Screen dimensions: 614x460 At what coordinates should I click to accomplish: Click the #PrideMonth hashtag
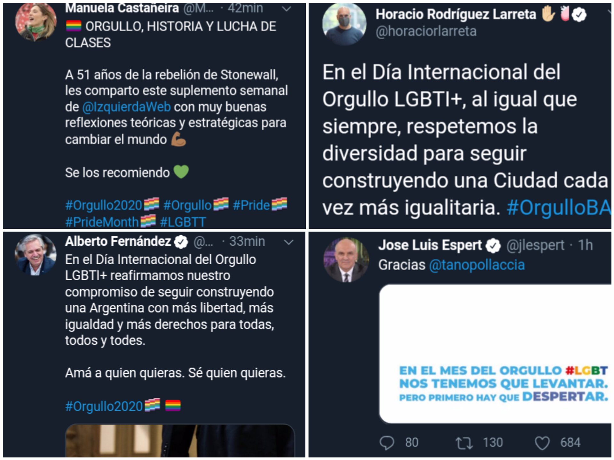(x=102, y=222)
